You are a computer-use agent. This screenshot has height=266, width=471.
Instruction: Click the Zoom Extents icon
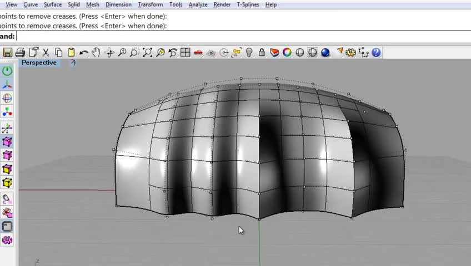pyautogui.click(x=147, y=53)
